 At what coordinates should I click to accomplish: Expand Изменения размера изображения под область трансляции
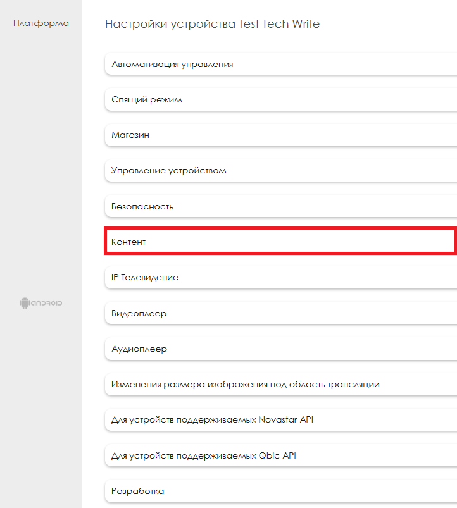(x=246, y=384)
